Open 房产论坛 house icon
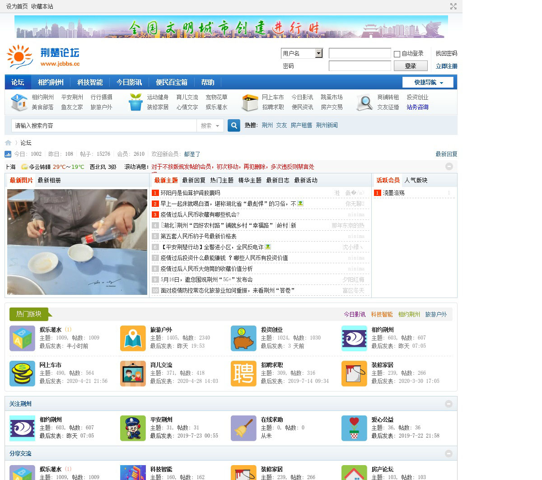The height and width of the screenshot is (480, 542). click(354, 472)
